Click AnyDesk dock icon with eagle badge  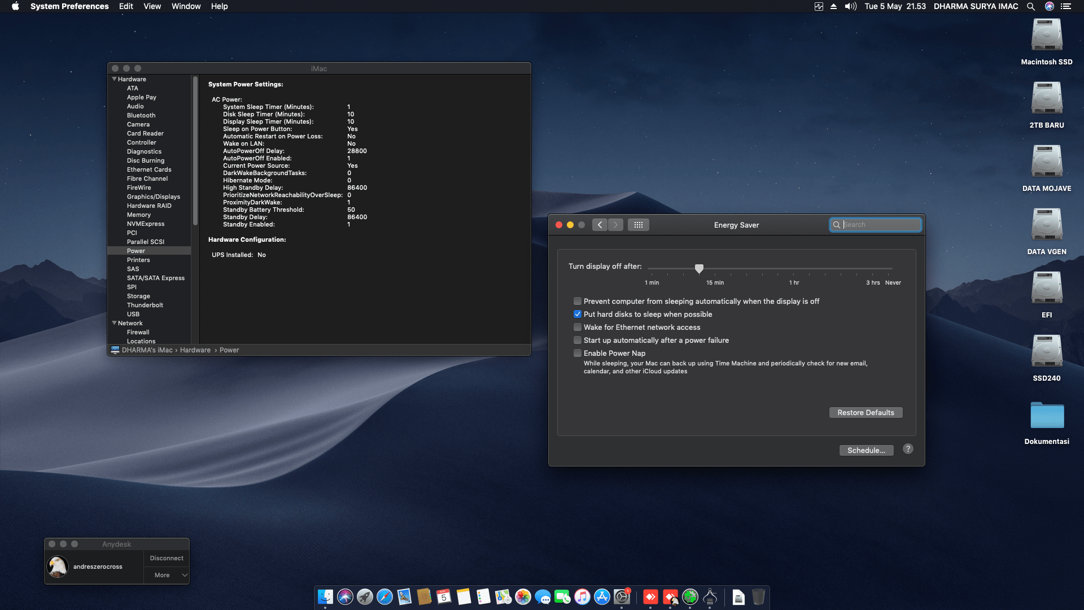[x=670, y=596]
